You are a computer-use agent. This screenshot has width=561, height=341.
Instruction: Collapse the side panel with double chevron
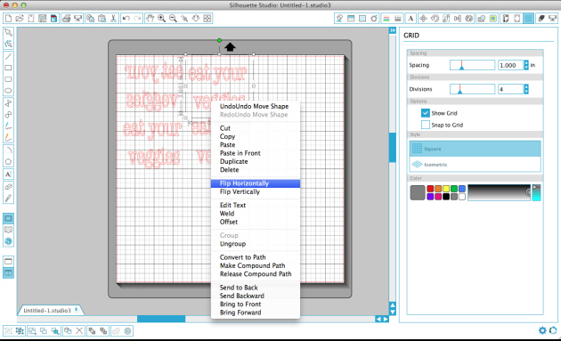(x=393, y=30)
